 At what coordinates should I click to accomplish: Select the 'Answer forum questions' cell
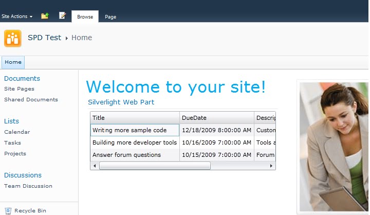[x=135, y=155]
